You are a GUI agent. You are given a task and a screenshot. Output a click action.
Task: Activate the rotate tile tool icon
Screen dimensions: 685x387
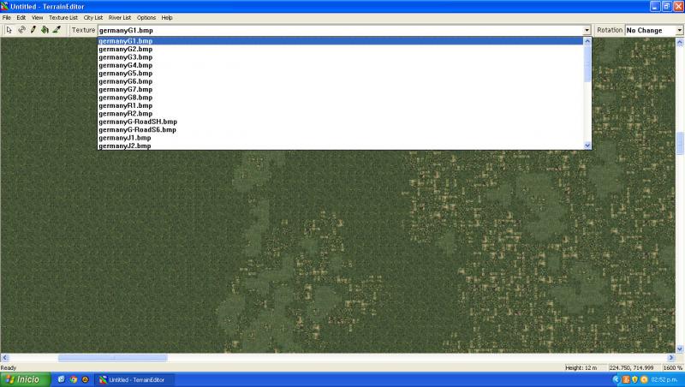(21, 30)
